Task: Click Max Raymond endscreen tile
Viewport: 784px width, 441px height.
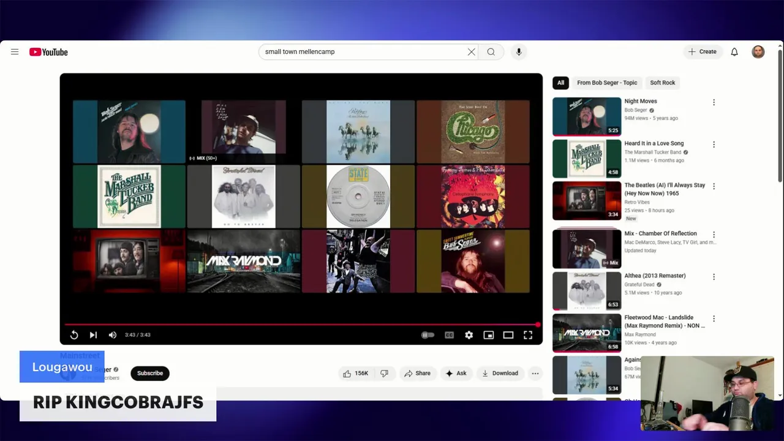Action: [x=243, y=261]
